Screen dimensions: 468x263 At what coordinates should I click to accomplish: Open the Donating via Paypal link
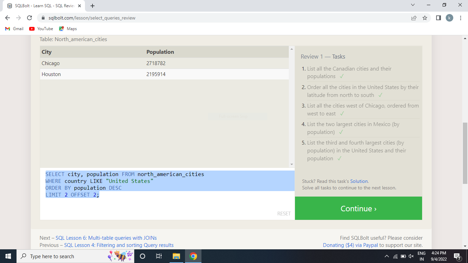pos(350,245)
